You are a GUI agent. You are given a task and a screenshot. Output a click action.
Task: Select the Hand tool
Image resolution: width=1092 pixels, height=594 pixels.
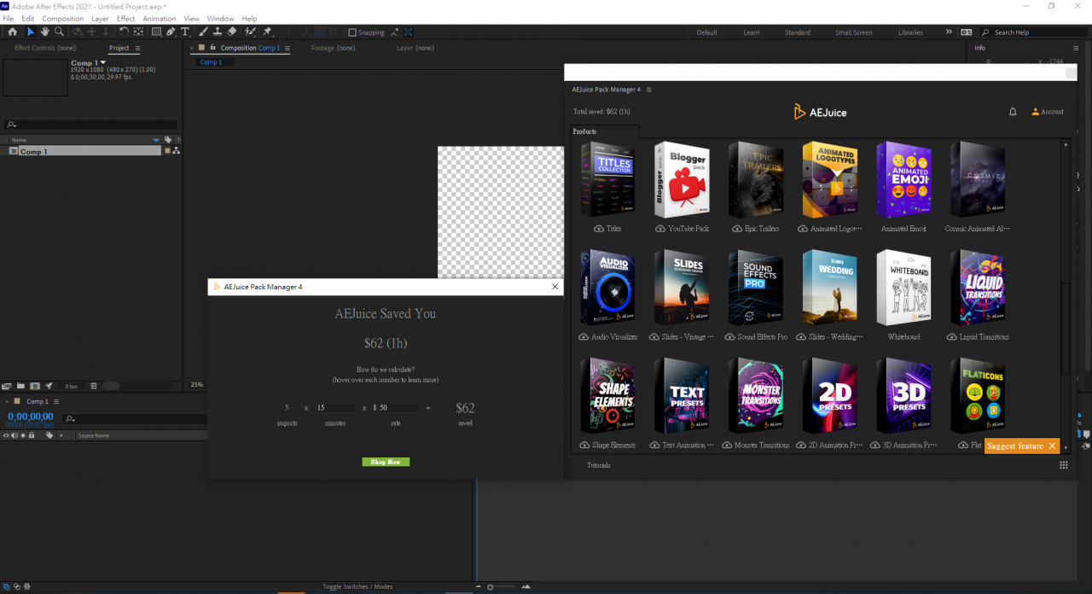[x=44, y=32]
